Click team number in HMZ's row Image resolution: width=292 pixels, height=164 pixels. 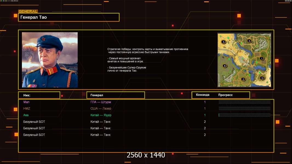click(205, 109)
